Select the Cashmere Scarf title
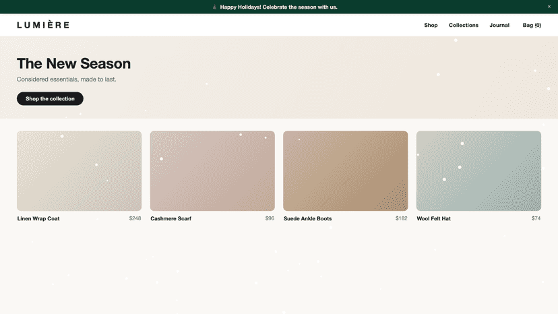558x314 pixels. coord(170,218)
